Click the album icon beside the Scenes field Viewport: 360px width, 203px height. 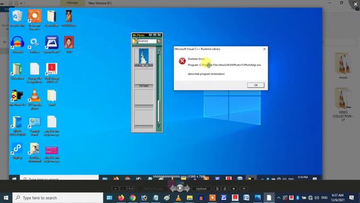point(135,41)
